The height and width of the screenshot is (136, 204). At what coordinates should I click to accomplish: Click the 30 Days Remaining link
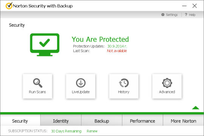pyautogui.click(x=66, y=131)
